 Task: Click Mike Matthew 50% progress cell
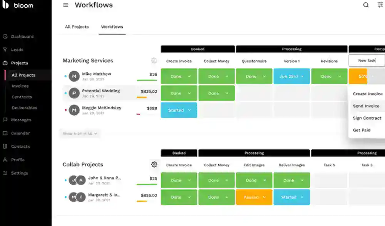[367, 76]
